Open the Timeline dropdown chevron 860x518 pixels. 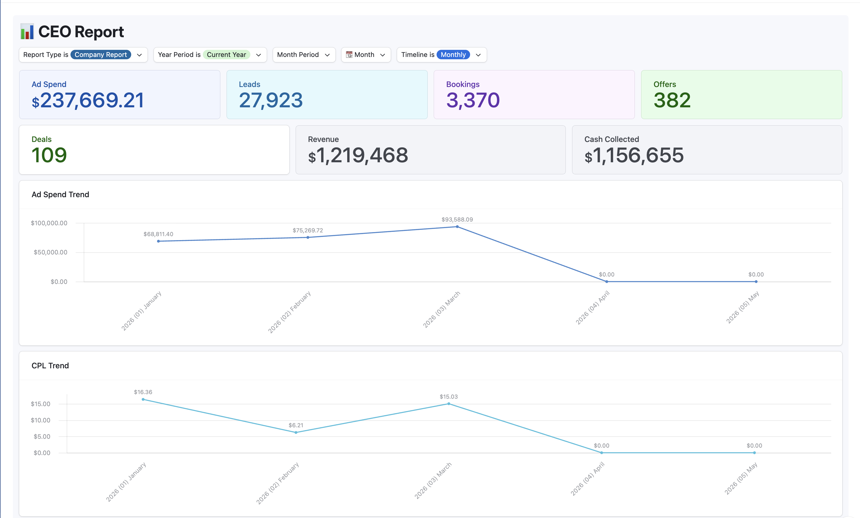(x=478, y=55)
